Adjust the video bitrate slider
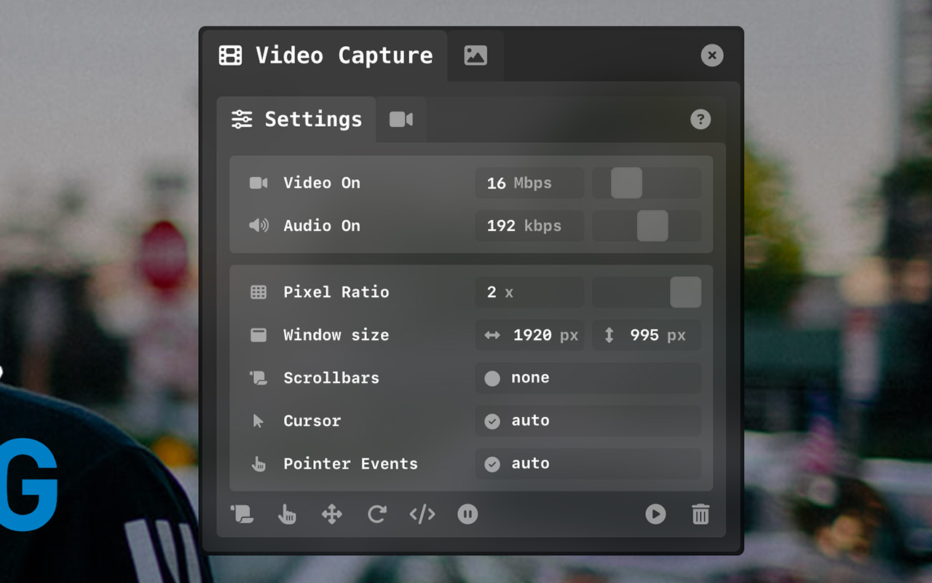Image resolution: width=932 pixels, height=583 pixels. 626,183
